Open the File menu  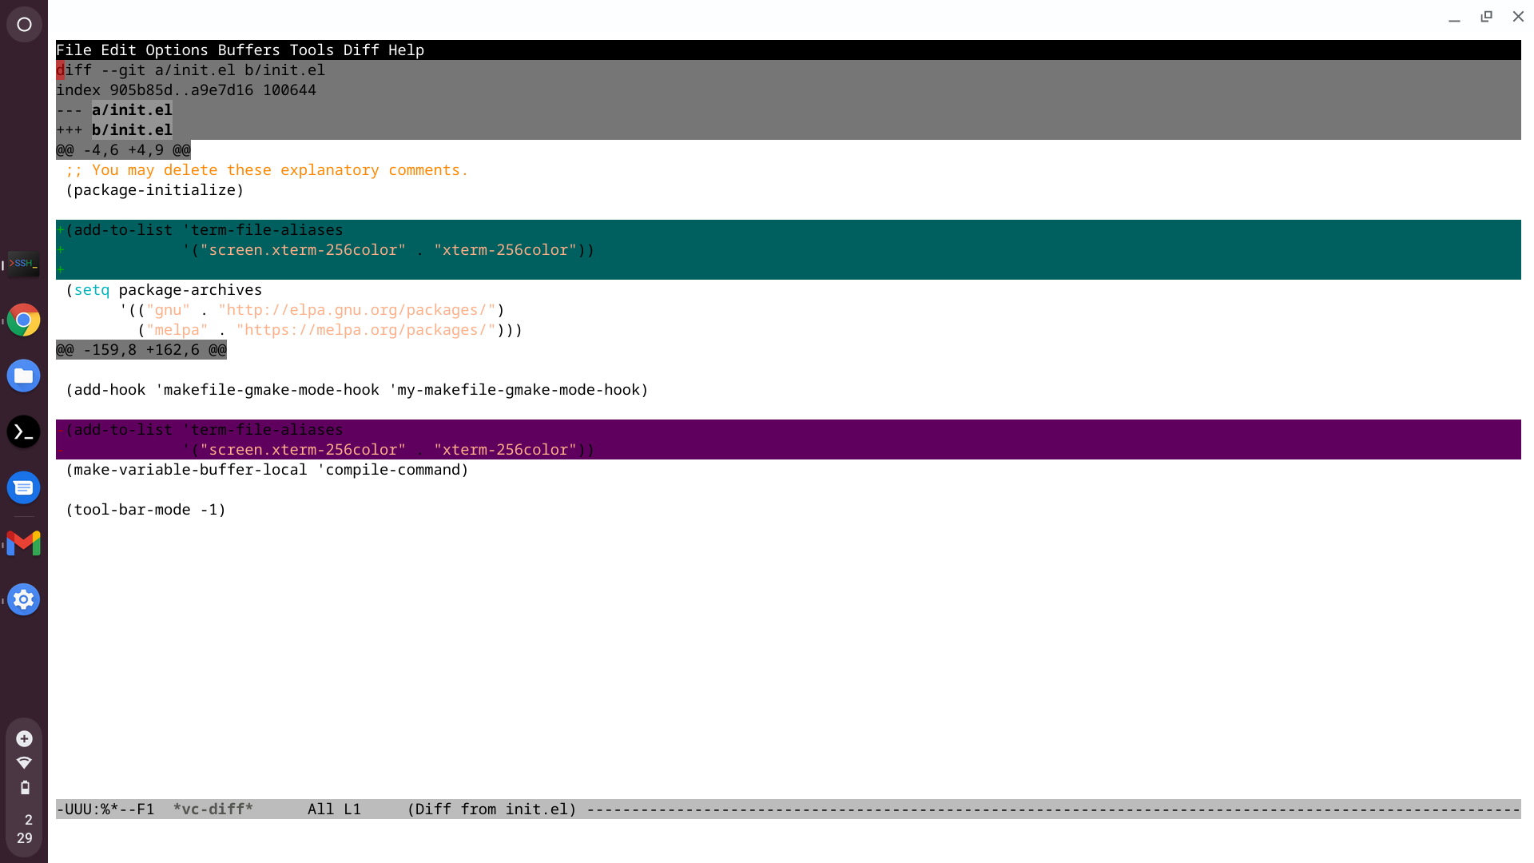point(74,50)
